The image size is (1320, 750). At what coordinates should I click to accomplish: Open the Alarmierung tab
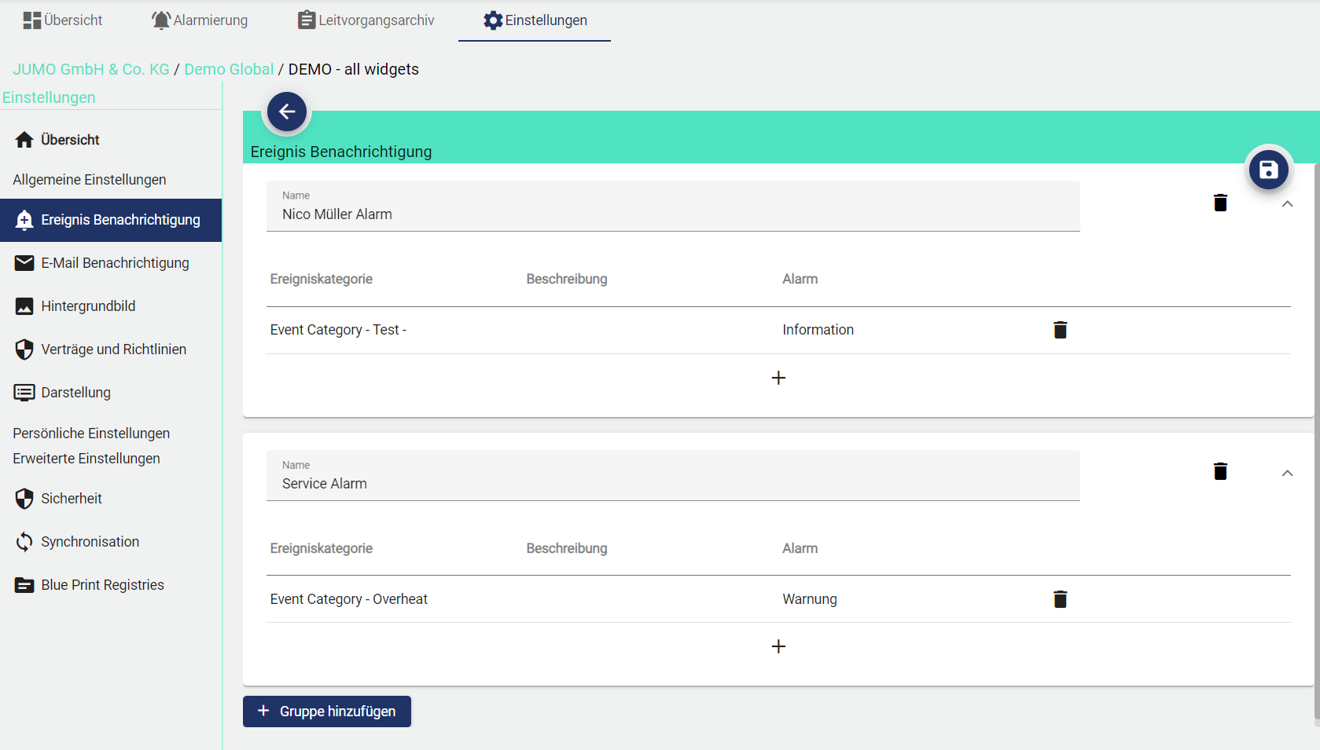pos(200,20)
